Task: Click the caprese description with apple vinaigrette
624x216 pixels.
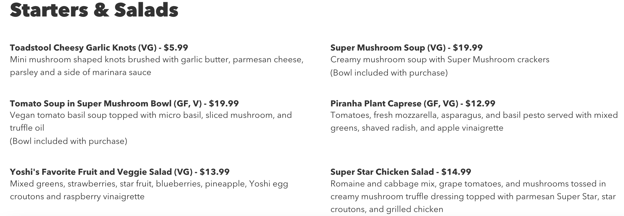Action: click(x=474, y=121)
